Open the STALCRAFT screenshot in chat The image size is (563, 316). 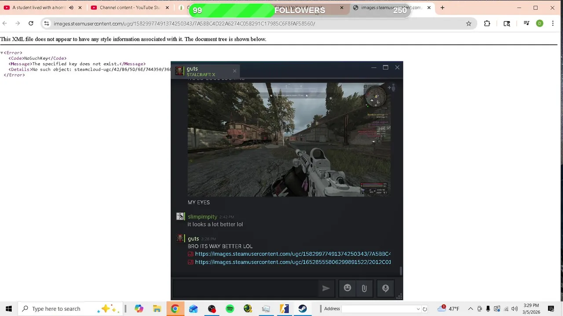[289, 139]
